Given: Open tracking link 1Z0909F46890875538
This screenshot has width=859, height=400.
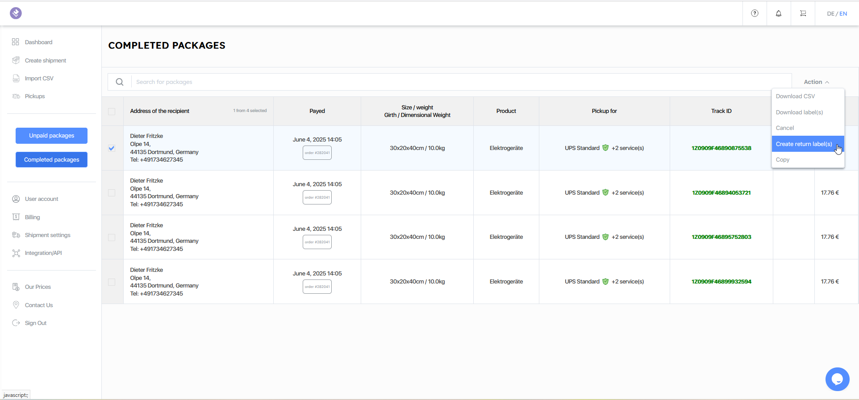Looking at the screenshot, I should pos(721,148).
